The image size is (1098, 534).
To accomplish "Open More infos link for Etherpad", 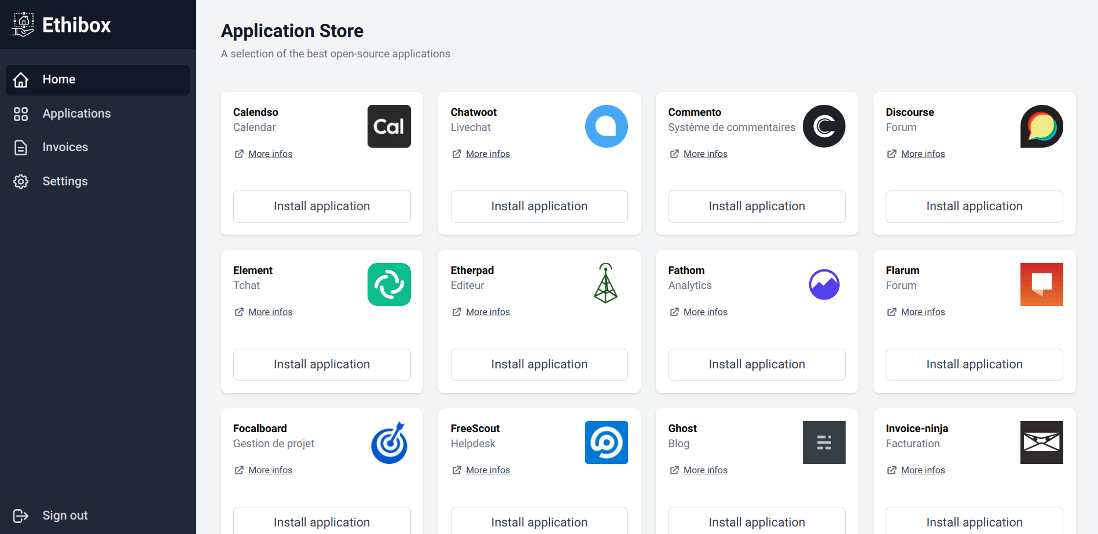I will [x=488, y=312].
